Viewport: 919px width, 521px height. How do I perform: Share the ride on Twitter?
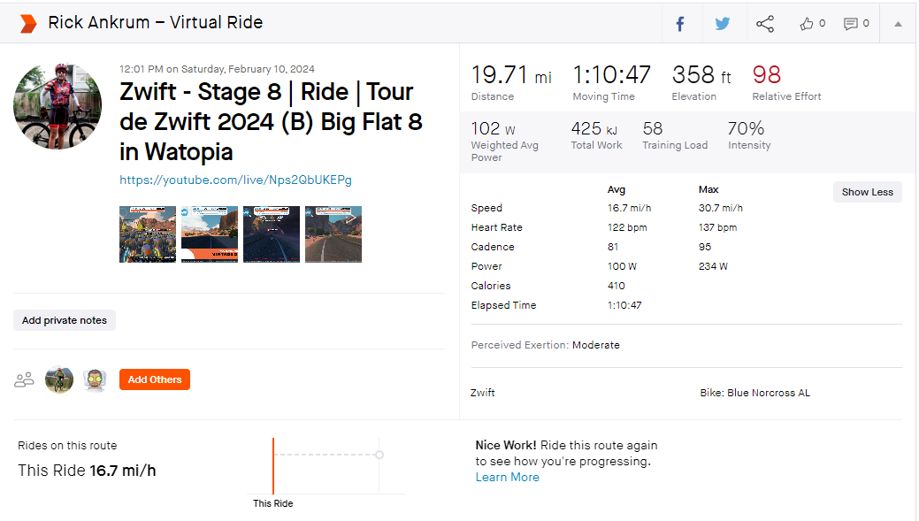tap(722, 24)
